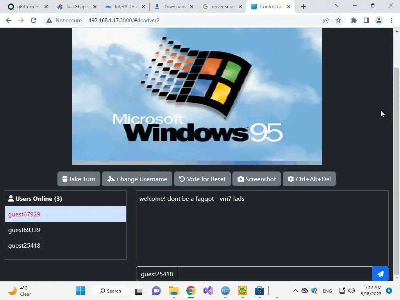Open a new browser tab
This screenshot has width=400, height=300.
coord(303,7)
